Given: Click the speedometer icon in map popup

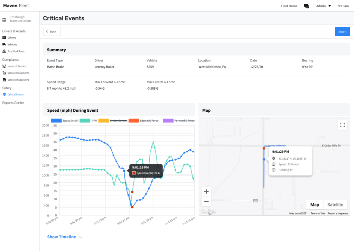Looking at the screenshot, I should [x=274, y=164].
